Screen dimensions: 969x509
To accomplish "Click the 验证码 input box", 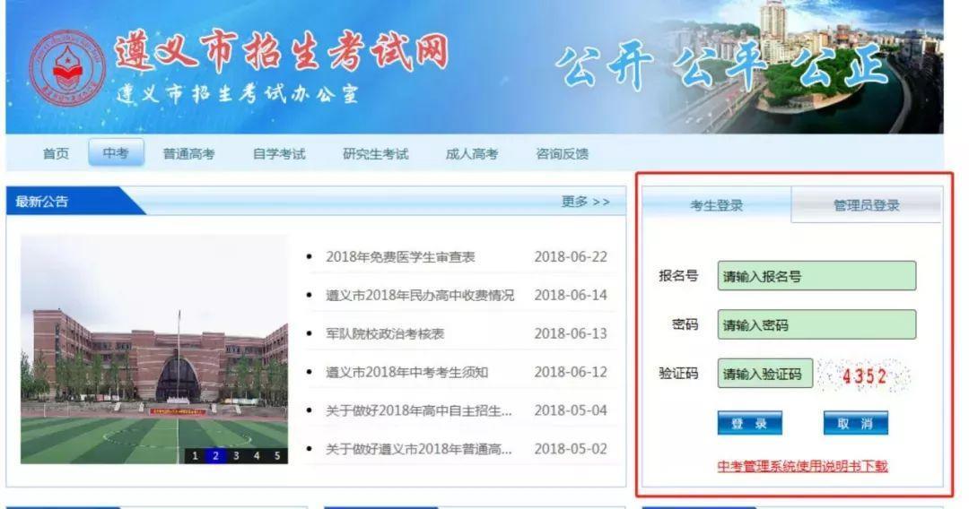I will coord(764,374).
